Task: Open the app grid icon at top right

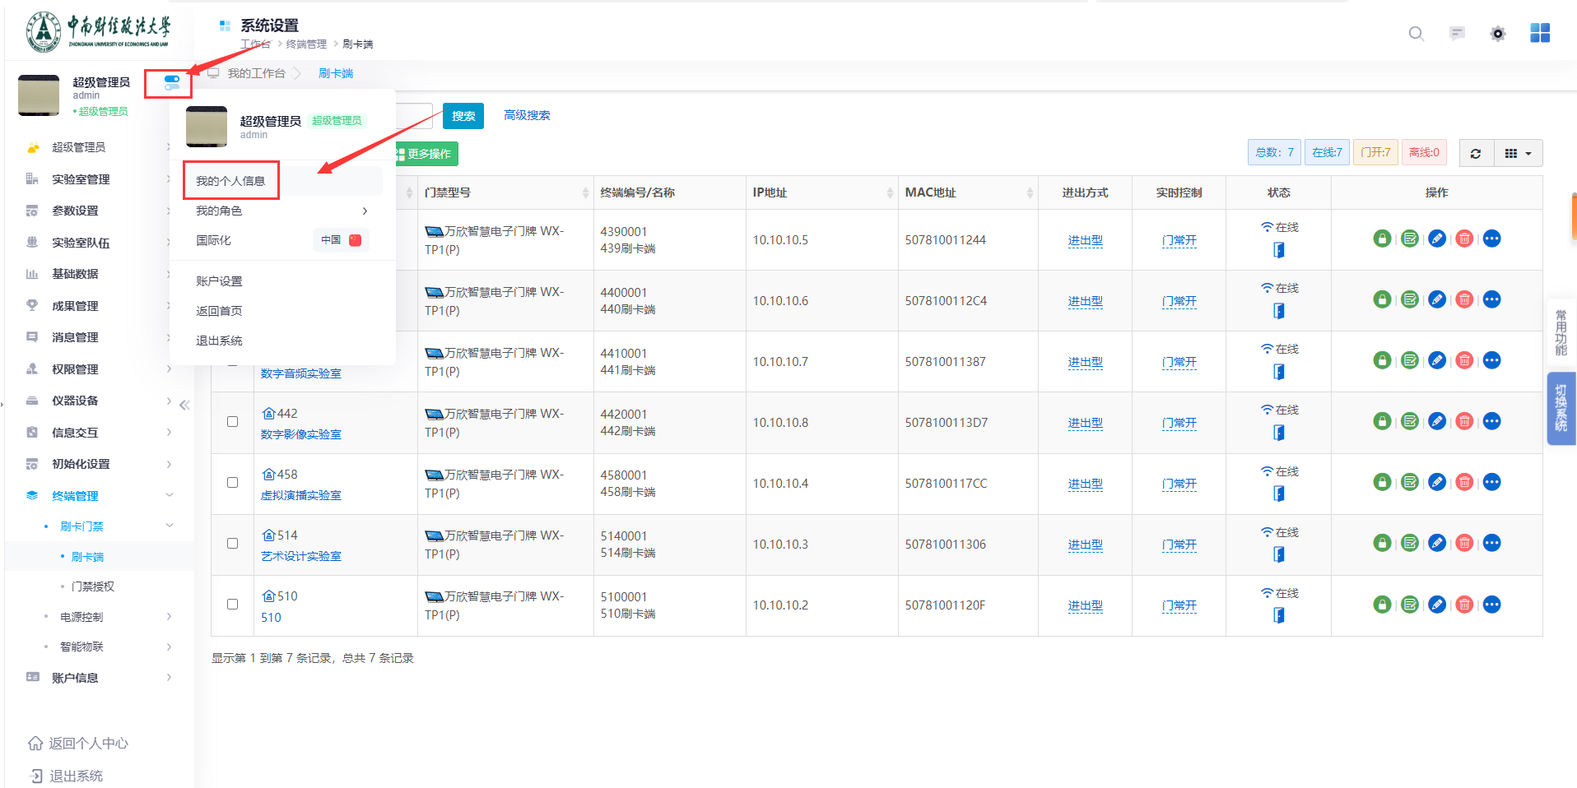Action: pyautogui.click(x=1539, y=33)
